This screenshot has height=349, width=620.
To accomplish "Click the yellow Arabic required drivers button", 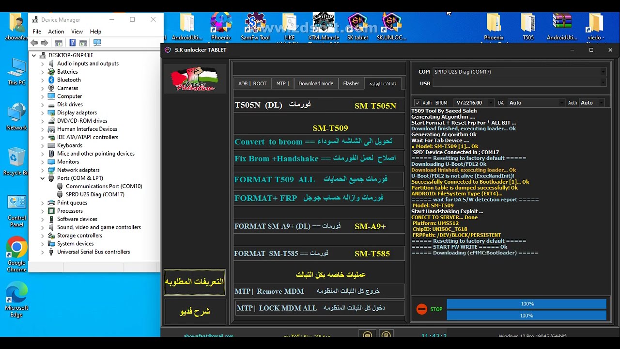I will pyautogui.click(x=195, y=282).
